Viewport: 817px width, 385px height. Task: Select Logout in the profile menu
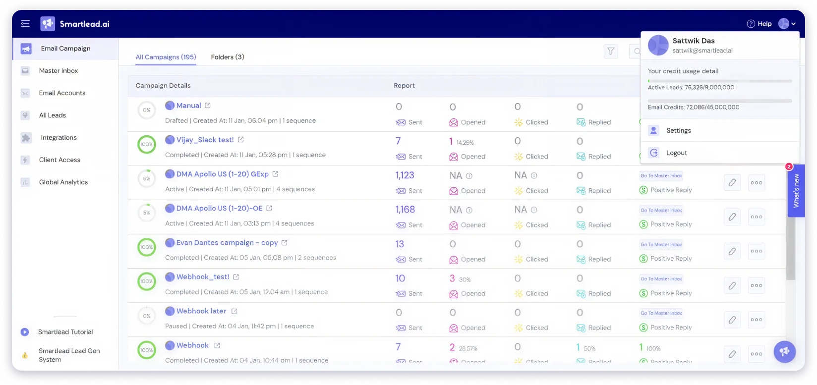(720, 153)
